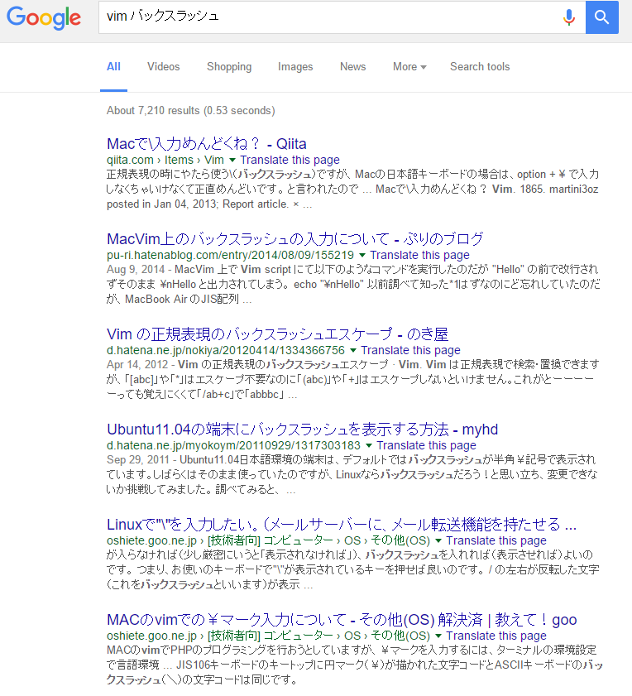
Task: Switch to the Videos tab
Action: click(164, 66)
